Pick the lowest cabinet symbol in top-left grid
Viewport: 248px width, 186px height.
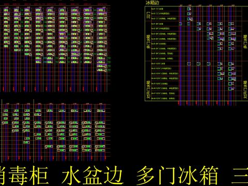point(102,70)
